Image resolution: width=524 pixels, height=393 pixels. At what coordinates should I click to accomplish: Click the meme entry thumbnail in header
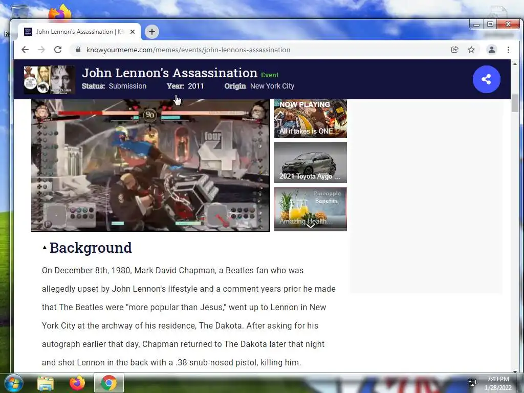50,79
